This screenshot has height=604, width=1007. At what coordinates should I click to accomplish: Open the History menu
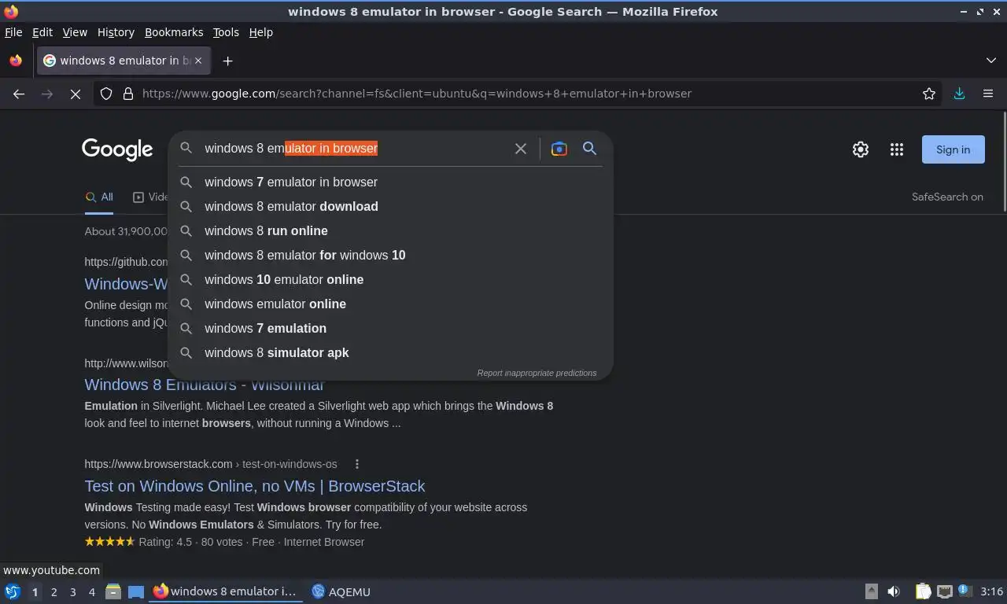pos(116,32)
